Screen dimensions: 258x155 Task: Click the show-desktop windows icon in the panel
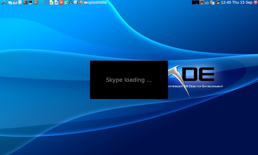[10, 3]
